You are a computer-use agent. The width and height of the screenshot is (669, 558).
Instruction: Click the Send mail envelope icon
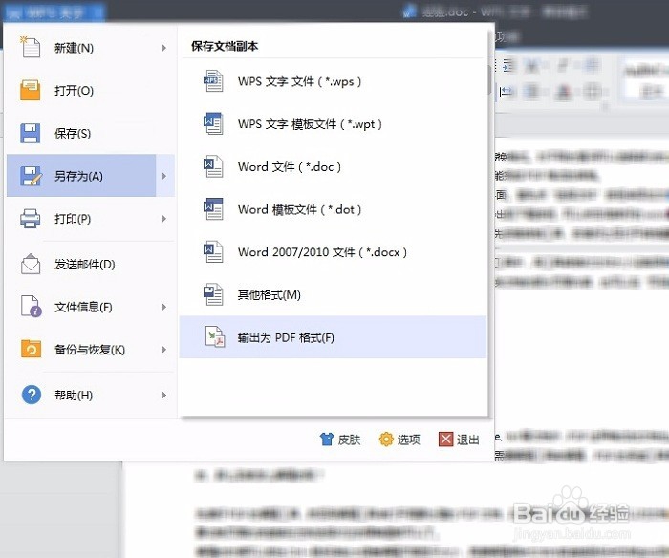pos(31,264)
